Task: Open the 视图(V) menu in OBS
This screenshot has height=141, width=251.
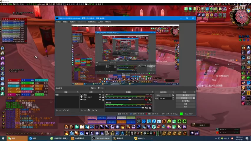Action: [x=73, y=22]
